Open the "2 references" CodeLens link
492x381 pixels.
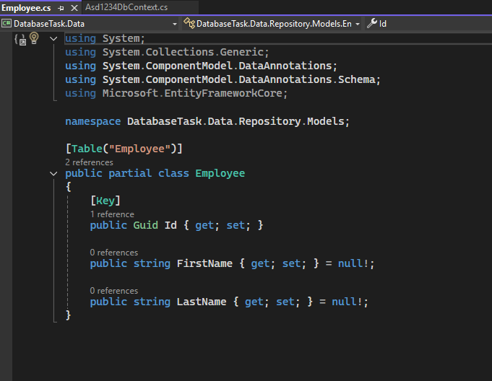point(89,162)
